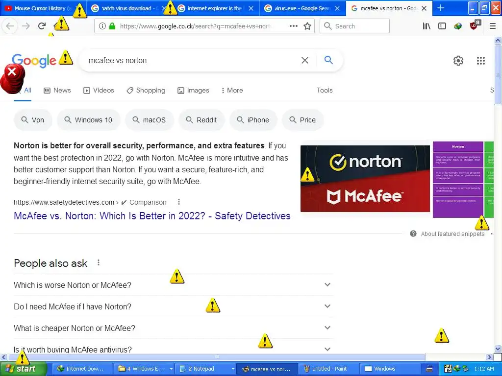Open the uBlock Origin extension icon

click(474, 26)
